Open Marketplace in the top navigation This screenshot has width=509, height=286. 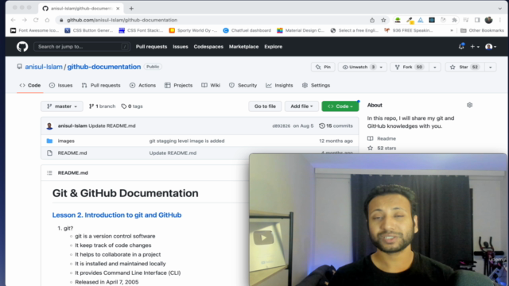[244, 47]
